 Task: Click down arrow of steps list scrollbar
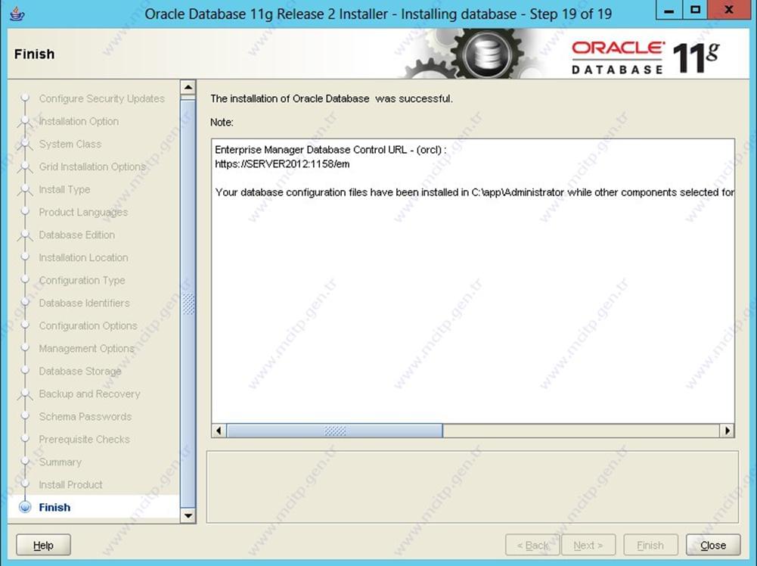pos(188,516)
